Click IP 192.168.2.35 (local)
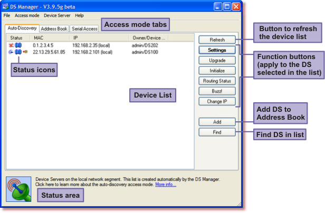325x213 pixels. pyautogui.click(x=91, y=45)
